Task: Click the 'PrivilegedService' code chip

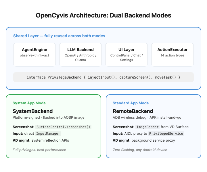Action: (166, 134)
